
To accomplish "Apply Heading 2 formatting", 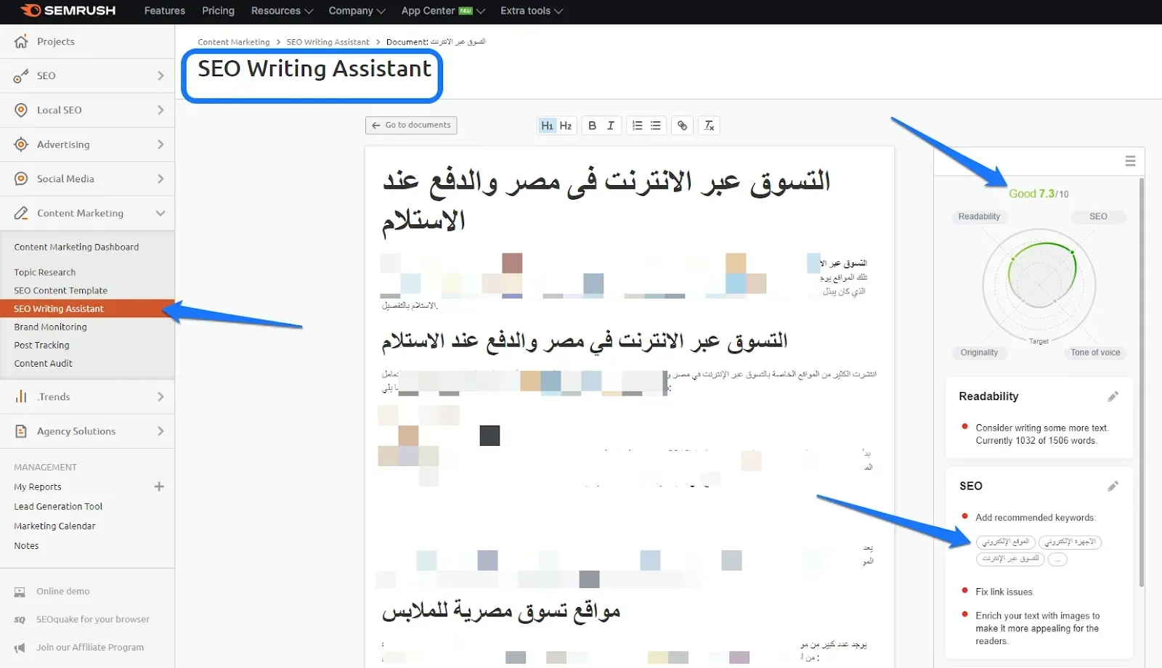I will (566, 126).
